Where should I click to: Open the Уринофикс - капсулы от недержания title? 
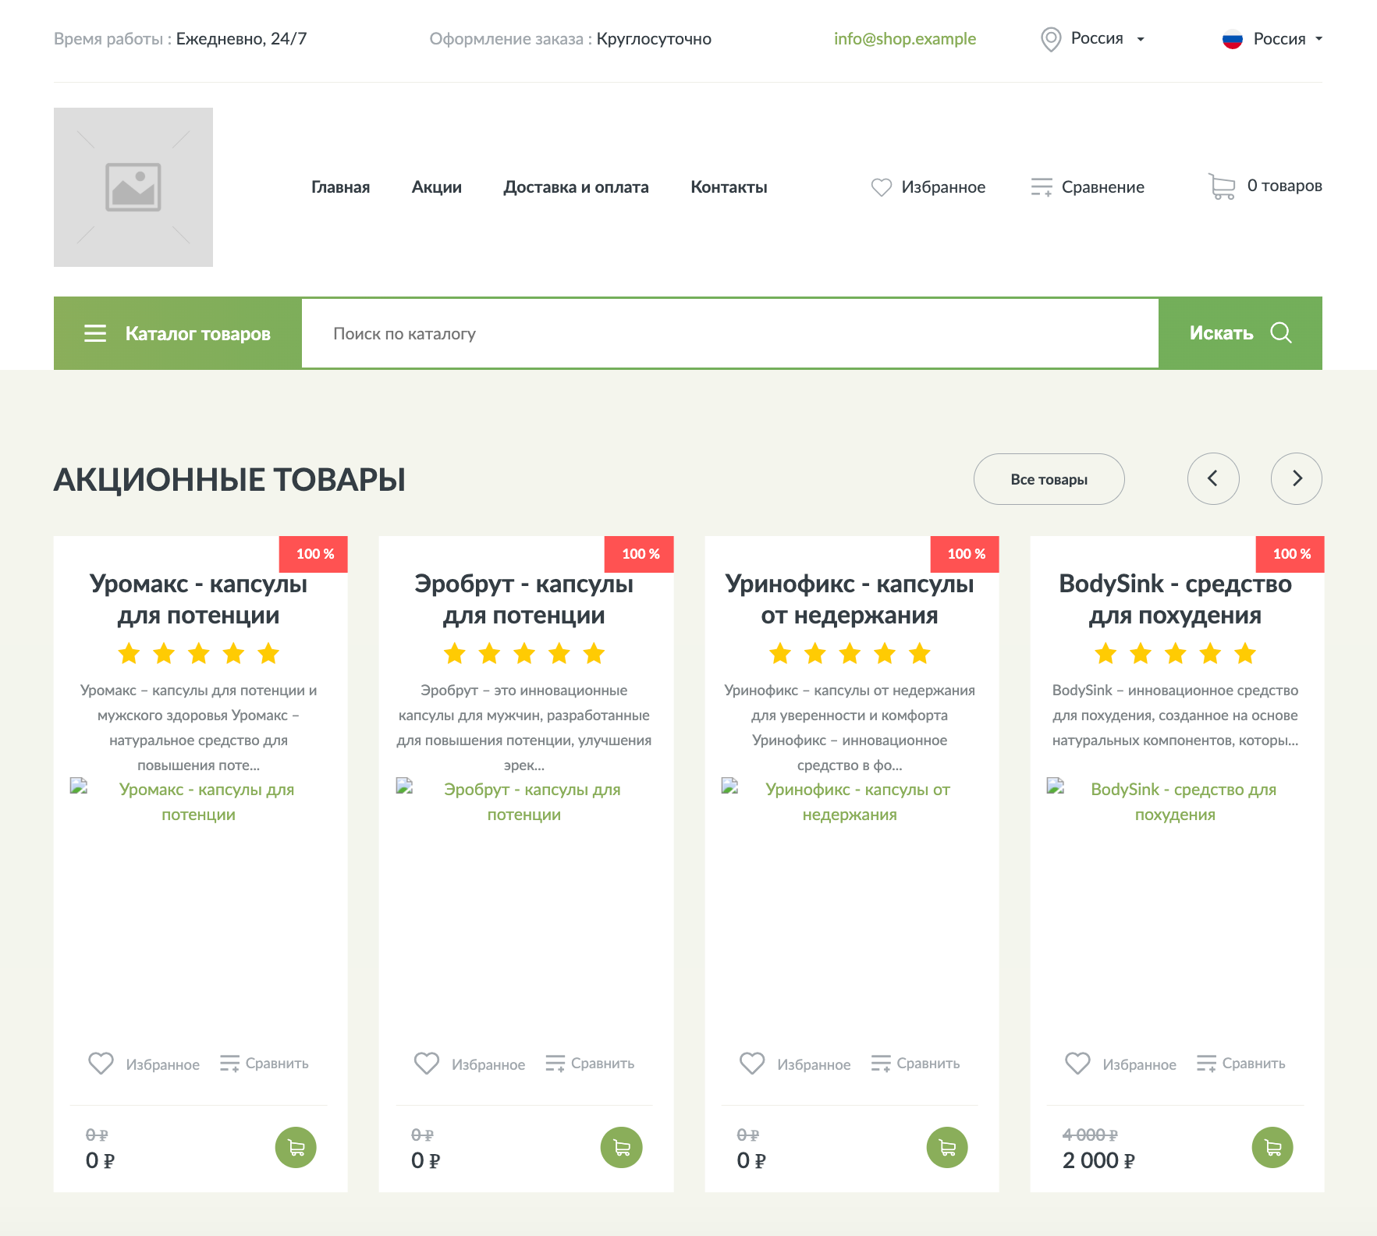(850, 599)
